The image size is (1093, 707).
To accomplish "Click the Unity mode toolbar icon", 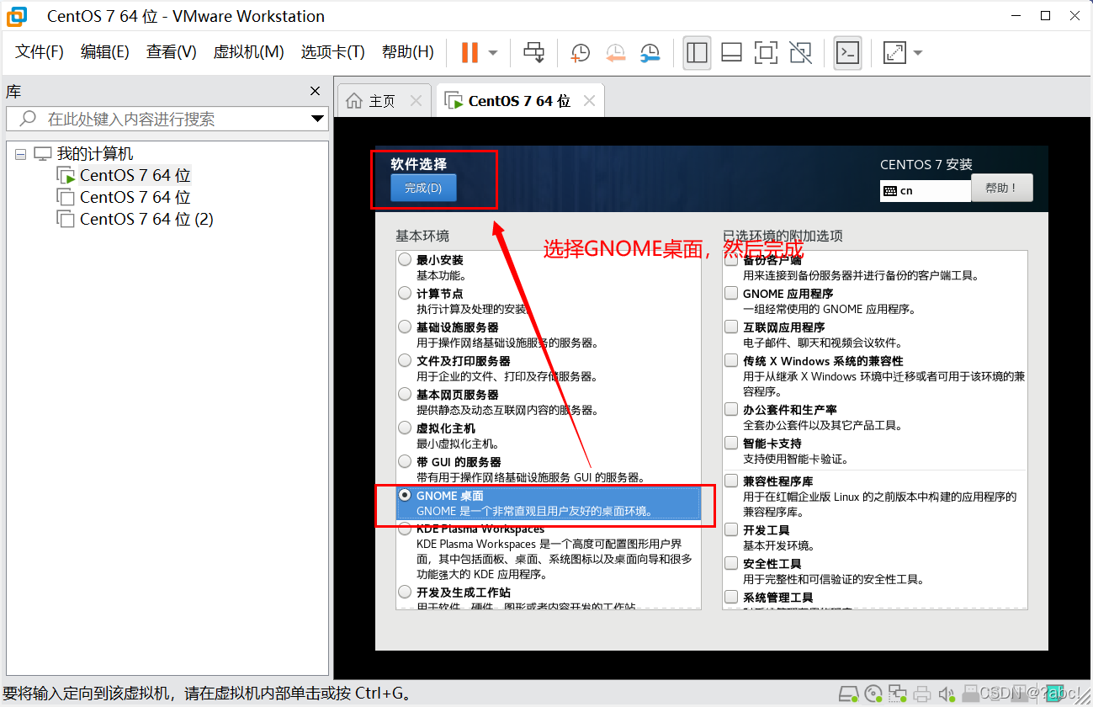I will click(x=801, y=52).
